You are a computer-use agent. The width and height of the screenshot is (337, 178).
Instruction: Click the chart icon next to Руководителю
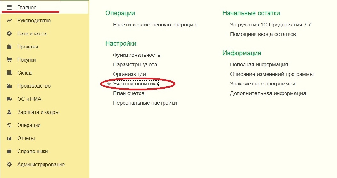(9, 20)
